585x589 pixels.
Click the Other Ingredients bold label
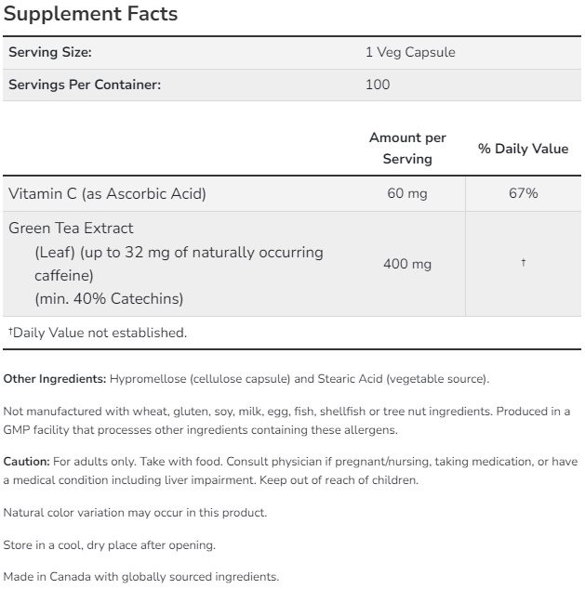(55, 379)
